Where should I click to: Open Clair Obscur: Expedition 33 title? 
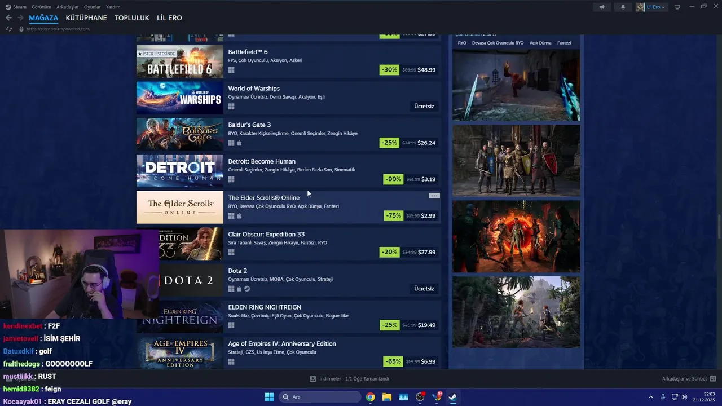pos(266,234)
